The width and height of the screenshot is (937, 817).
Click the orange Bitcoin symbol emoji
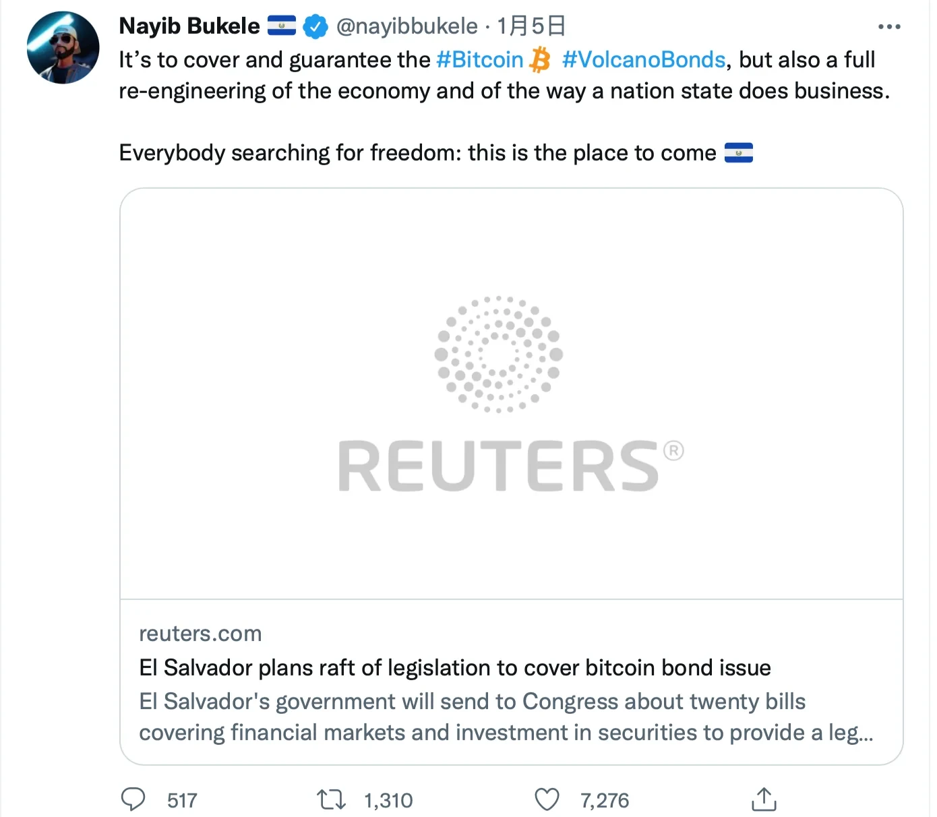pos(540,60)
